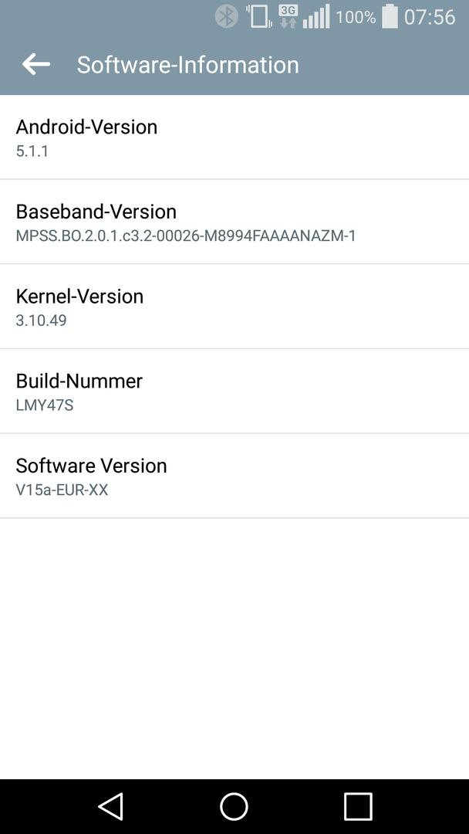Tap the back arrow in header
This screenshot has height=834, width=469.
36,64
